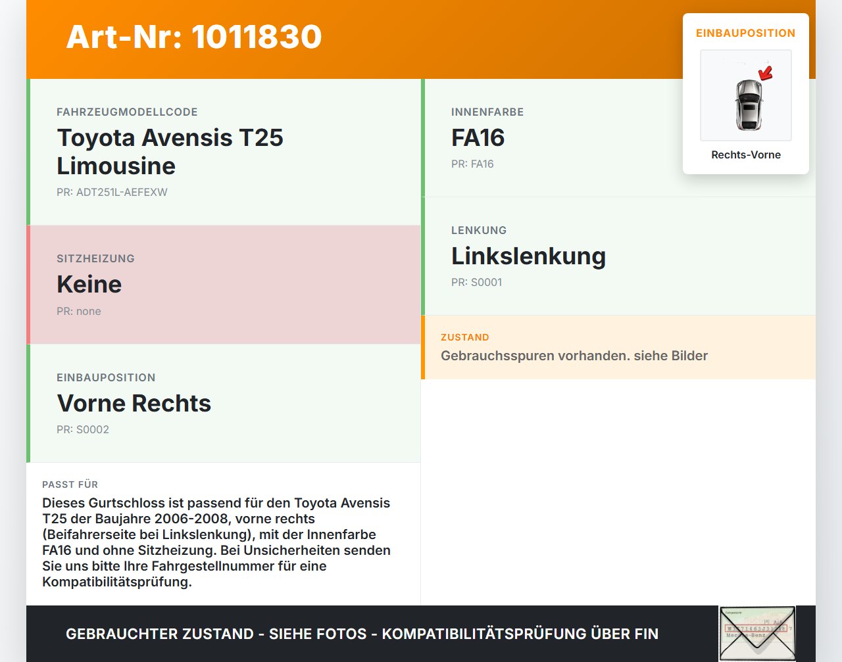Screen dimensions: 842x662
Task: Click the INNENFARBE label
Action: click(x=487, y=112)
